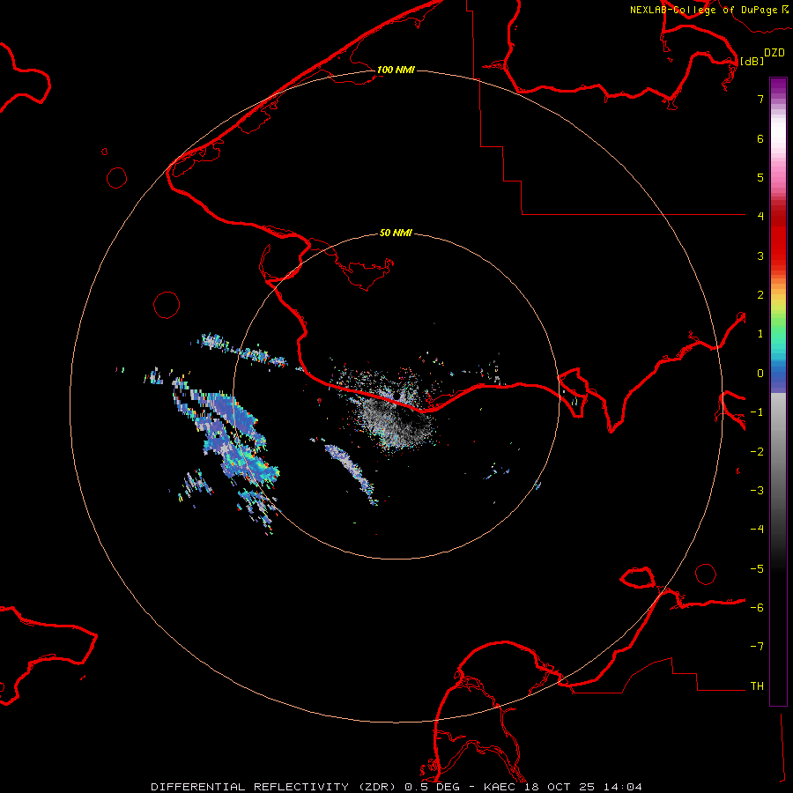Click the 0 dB value on the color scale

tap(760, 374)
